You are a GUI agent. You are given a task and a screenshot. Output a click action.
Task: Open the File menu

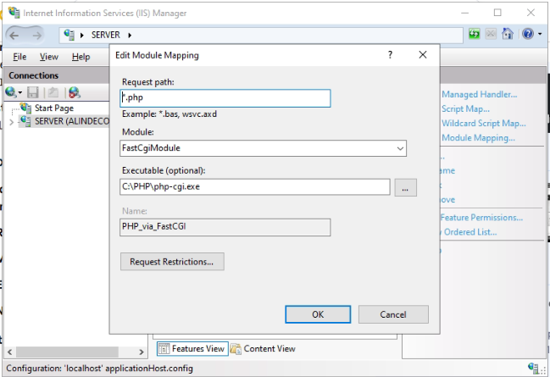(x=19, y=57)
